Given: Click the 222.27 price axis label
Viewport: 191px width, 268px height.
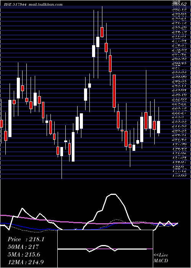Looking at the screenshot, I should (x=179, y=113).
